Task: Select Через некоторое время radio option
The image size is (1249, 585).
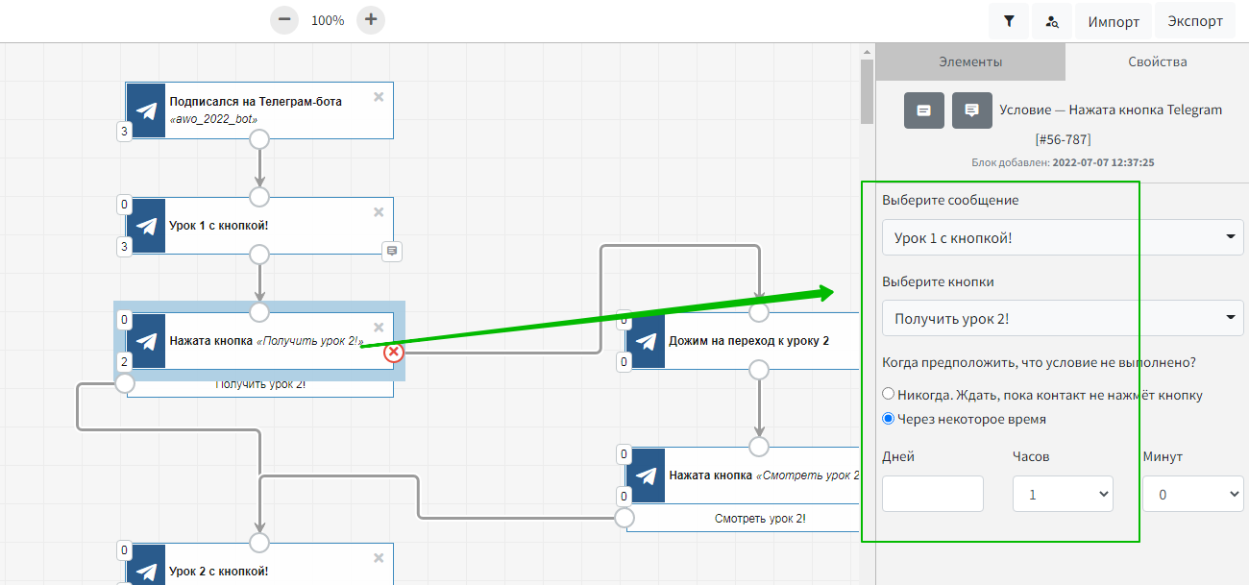Action: point(889,419)
